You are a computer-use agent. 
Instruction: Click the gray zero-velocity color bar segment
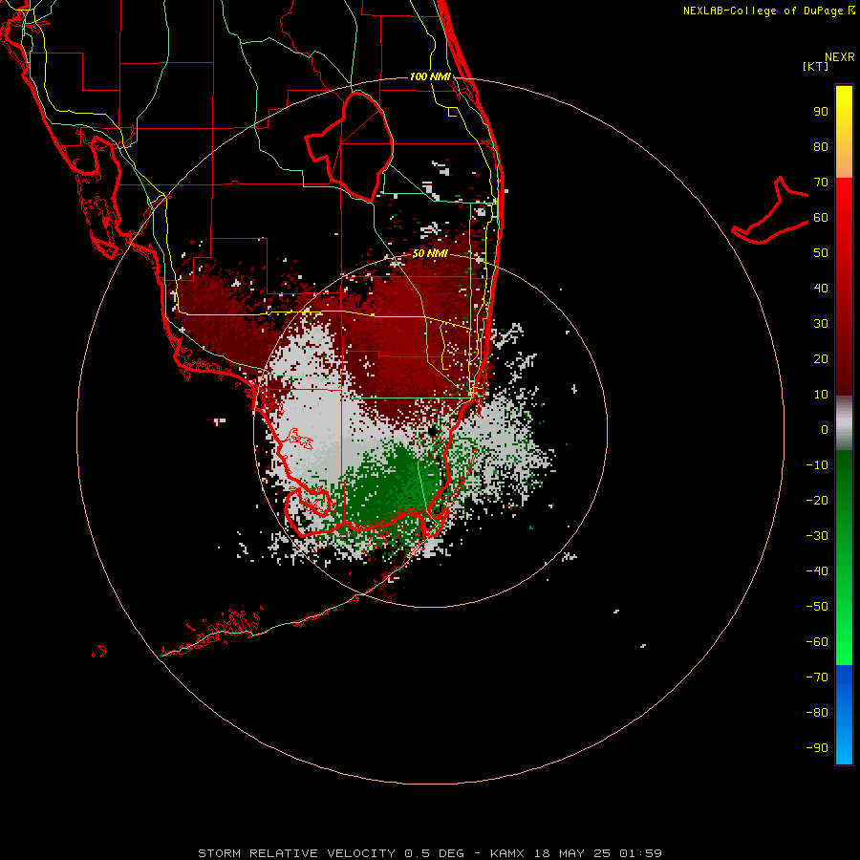pyautogui.click(x=844, y=423)
